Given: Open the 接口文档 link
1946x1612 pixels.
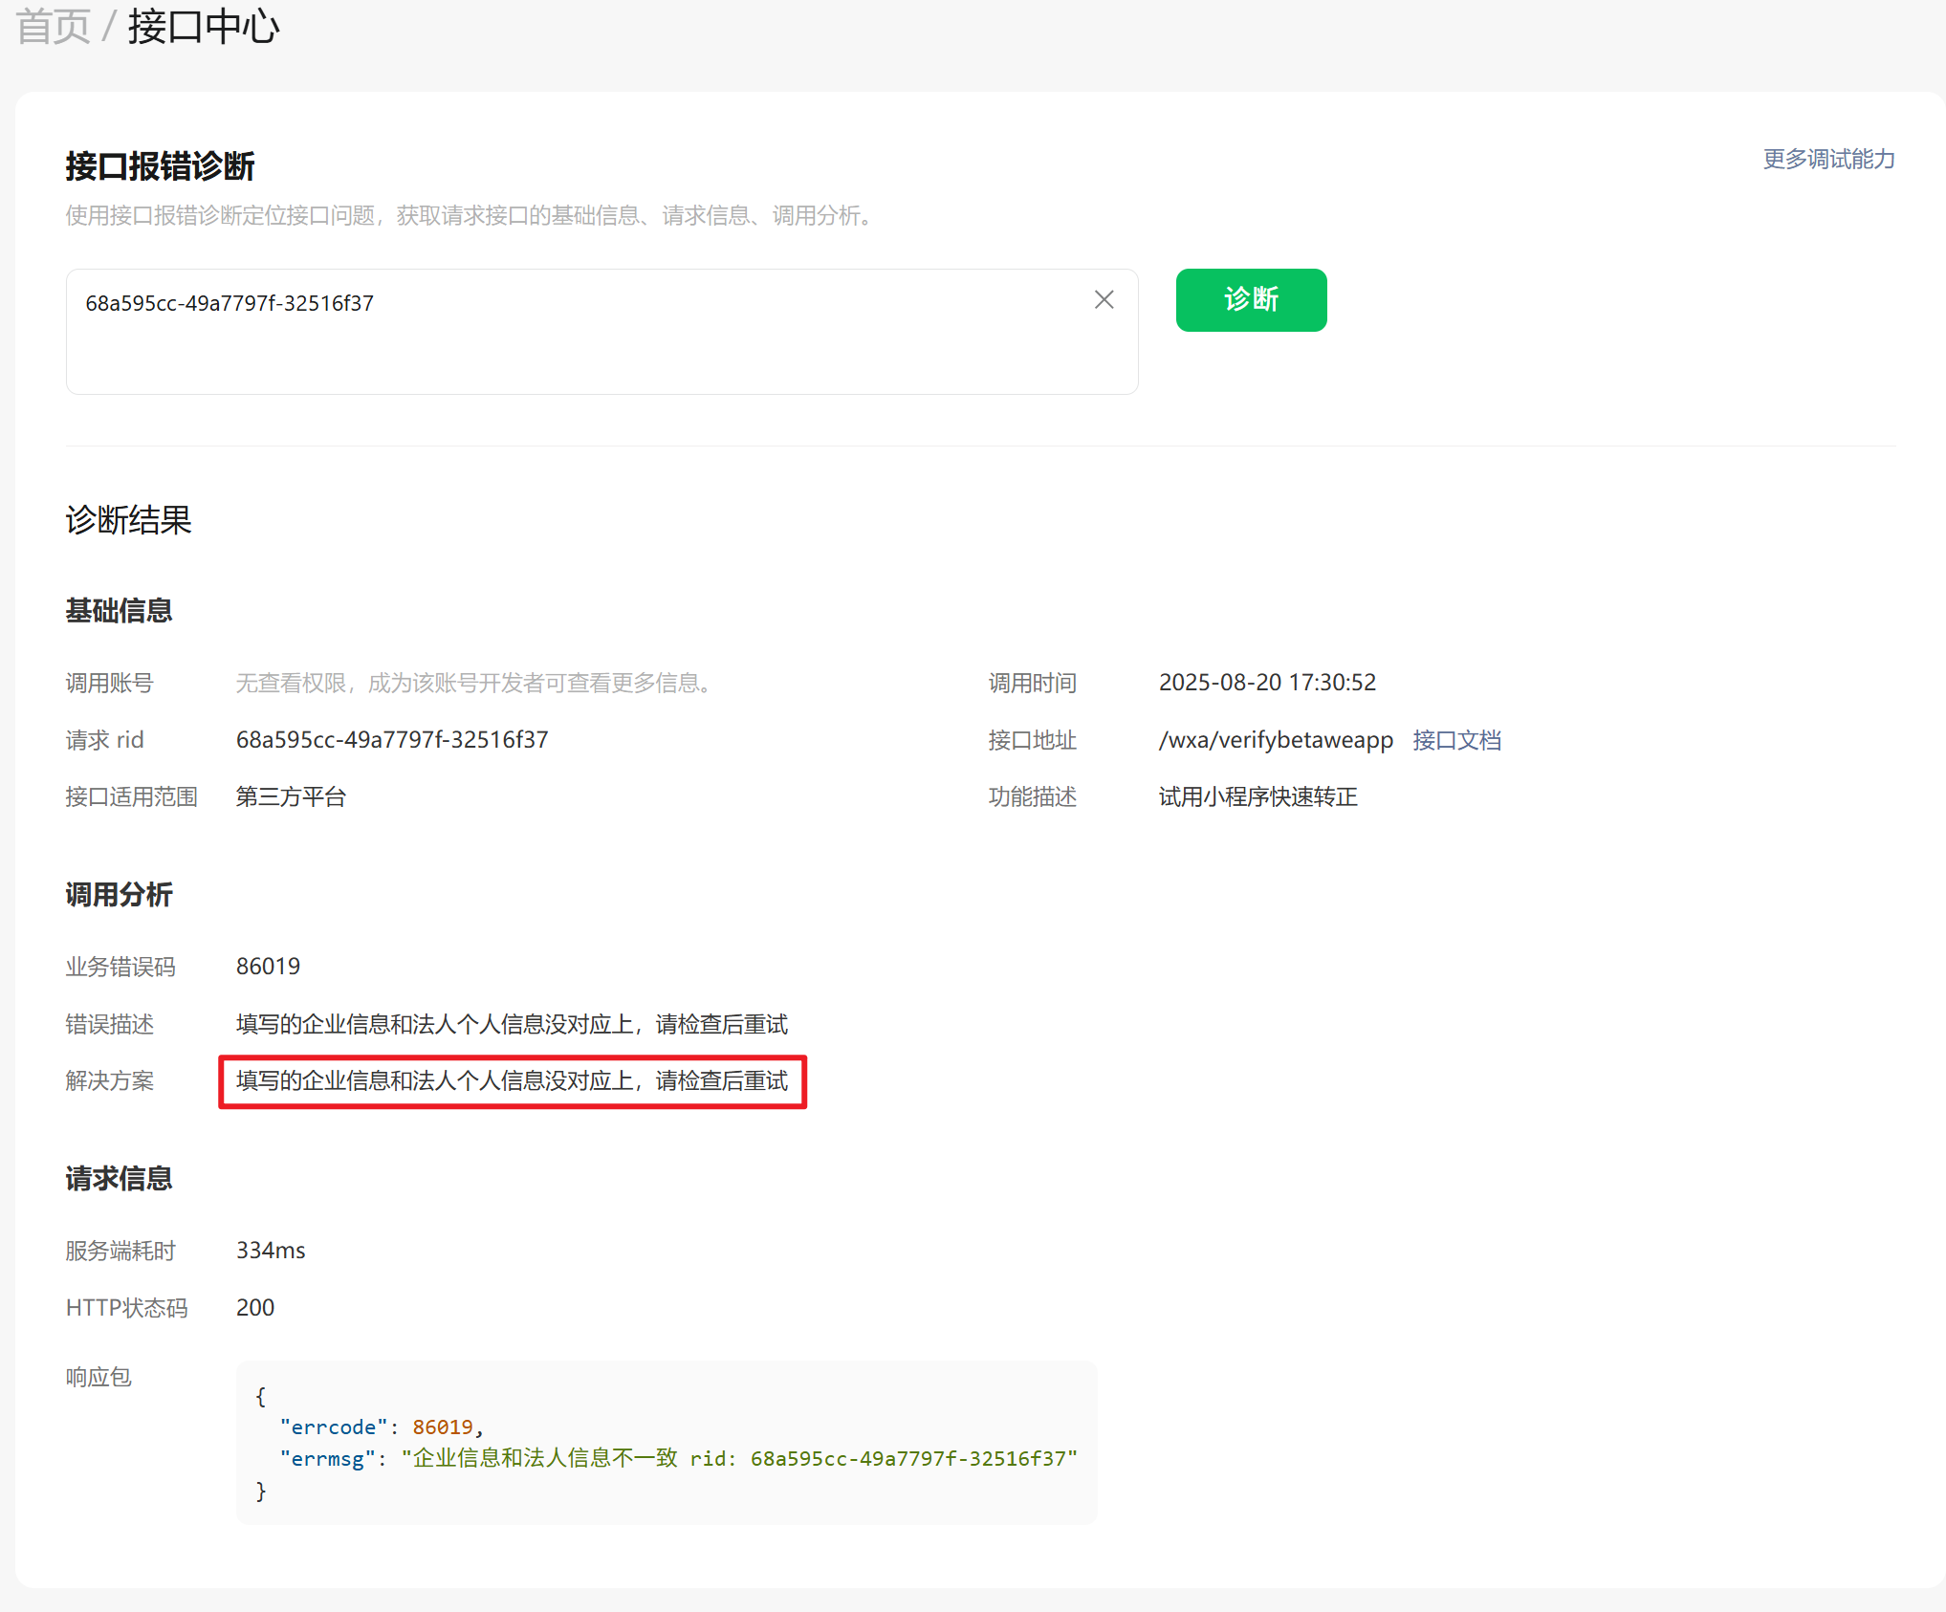Looking at the screenshot, I should coord(1455,740).
